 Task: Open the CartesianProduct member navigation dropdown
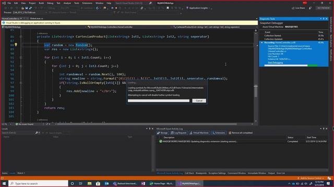214,27
